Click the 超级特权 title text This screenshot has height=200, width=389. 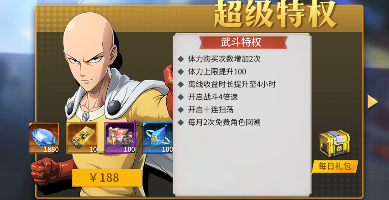[x=275, y=14]
